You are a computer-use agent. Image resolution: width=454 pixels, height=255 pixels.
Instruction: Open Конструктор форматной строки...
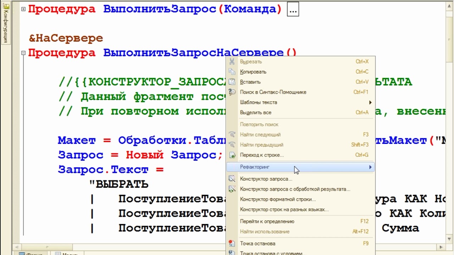point(300,199)
